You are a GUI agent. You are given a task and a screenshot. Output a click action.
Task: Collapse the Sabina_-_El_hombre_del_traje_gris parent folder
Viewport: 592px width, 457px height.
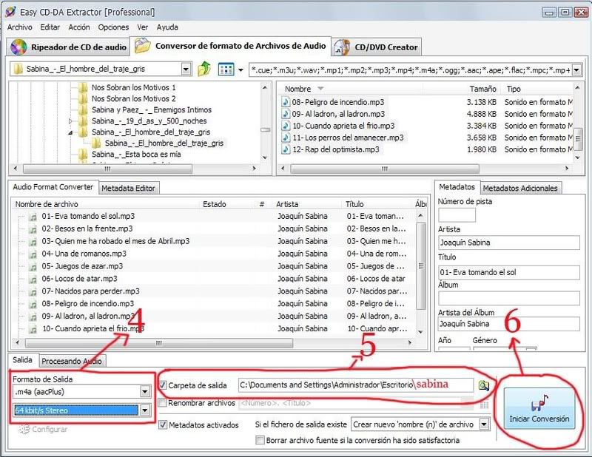click(x=70, y=132)
